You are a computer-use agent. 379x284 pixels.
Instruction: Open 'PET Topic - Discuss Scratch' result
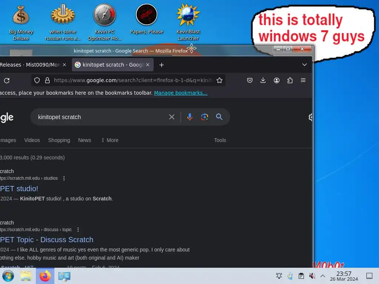tap(47, 240)
